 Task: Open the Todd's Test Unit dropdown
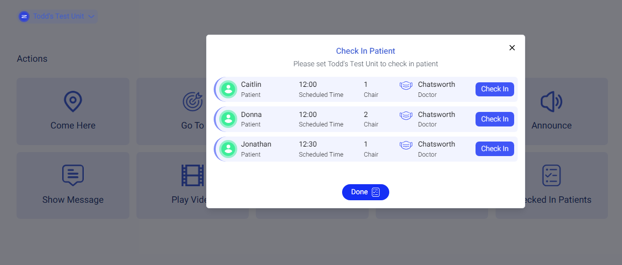pos(58,17)
